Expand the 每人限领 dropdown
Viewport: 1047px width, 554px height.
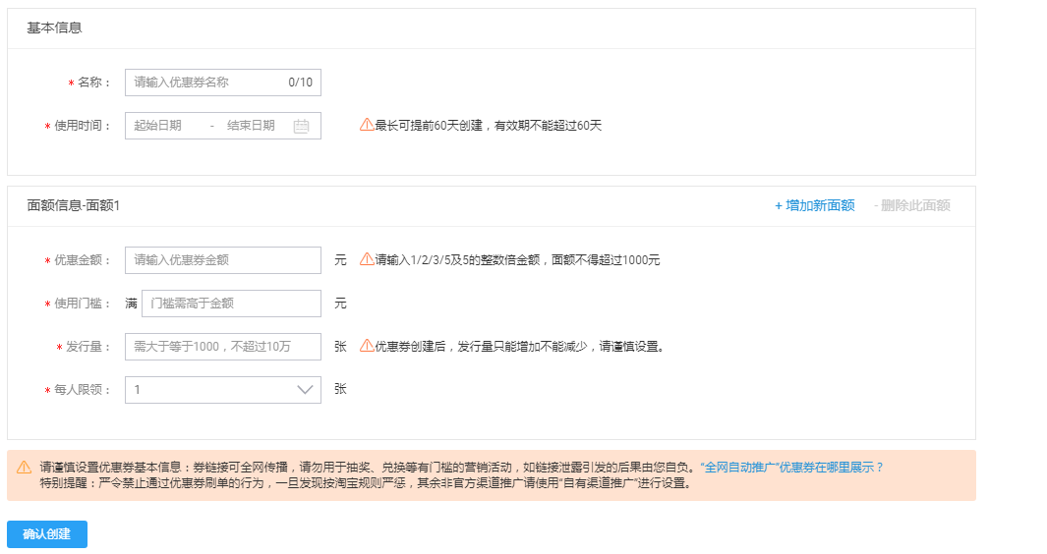[305, 390]
